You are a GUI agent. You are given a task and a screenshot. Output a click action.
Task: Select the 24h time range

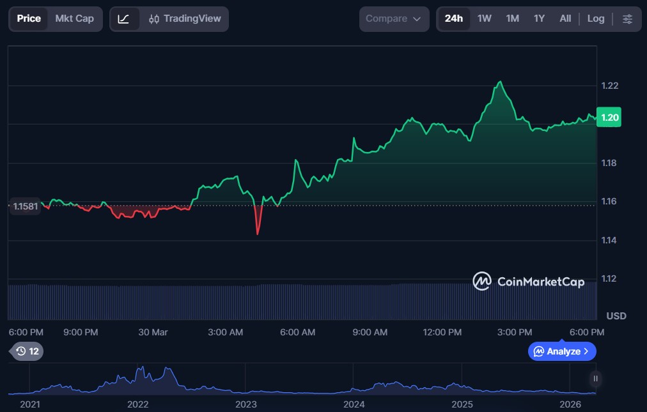453,19
